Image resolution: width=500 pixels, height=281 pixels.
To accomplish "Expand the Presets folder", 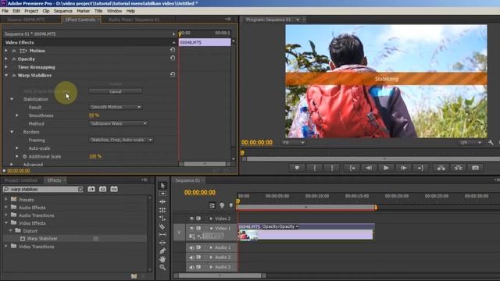I will click(6, 200).
